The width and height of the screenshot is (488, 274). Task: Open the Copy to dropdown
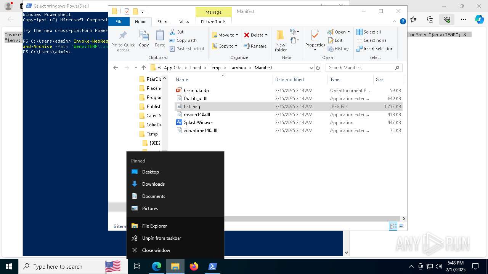pyautogui.click(x=225, y=46)
